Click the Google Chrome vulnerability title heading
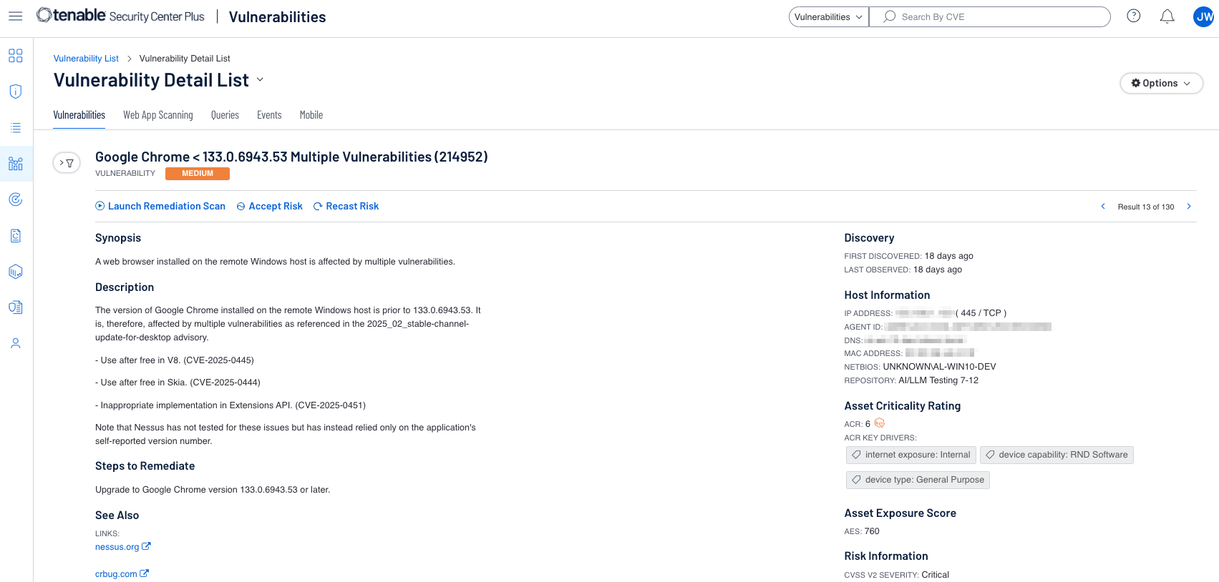The width and height of the screenshot is (1219, 582). click(x=291, y=157)
